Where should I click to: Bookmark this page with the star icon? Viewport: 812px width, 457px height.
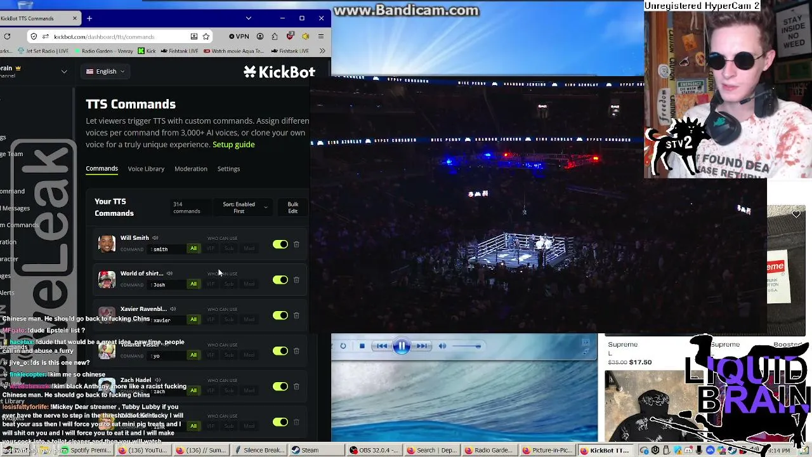tap(206, 36)
